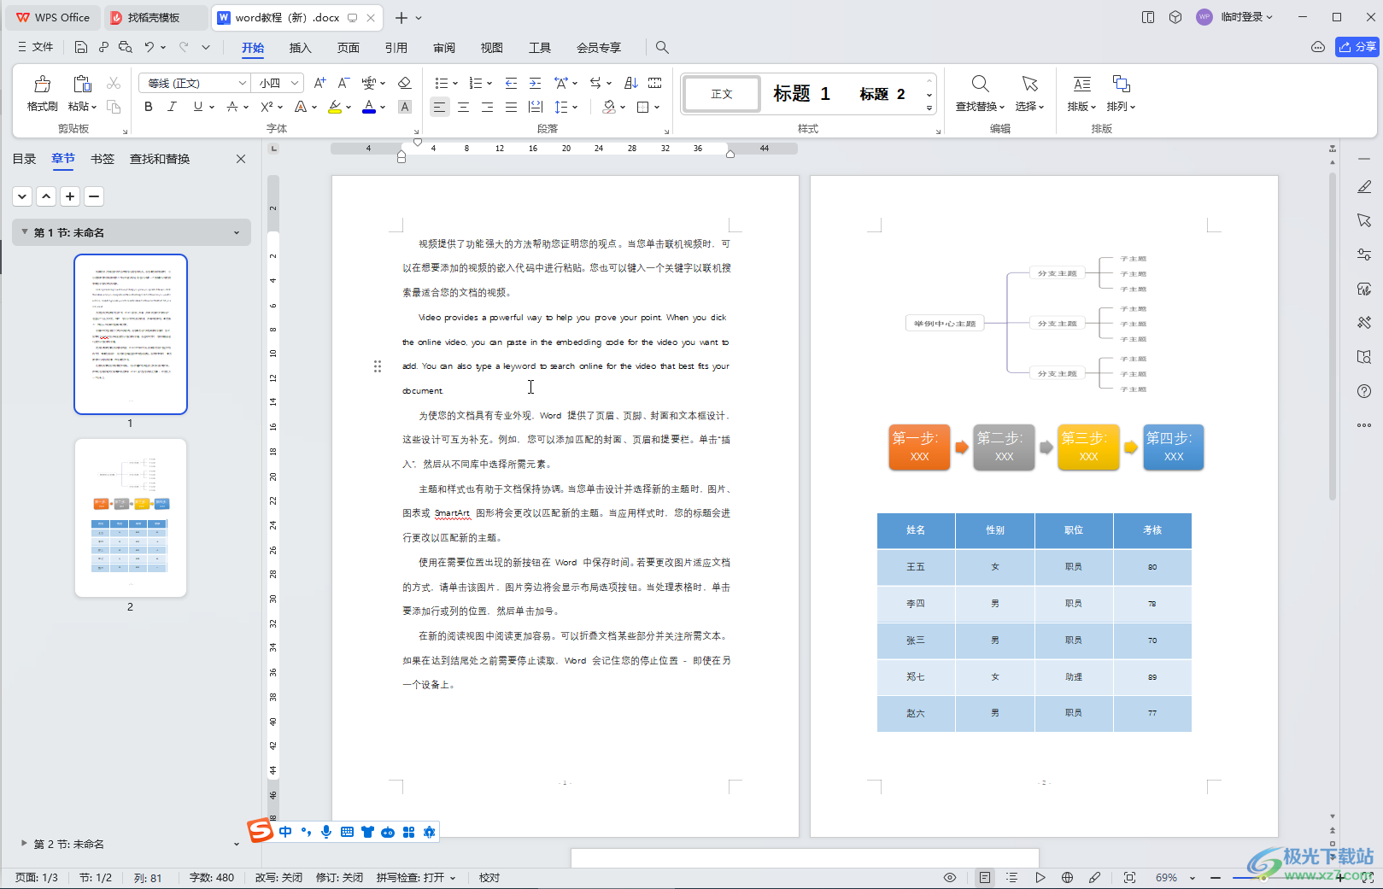Expand section 第 2 节: 未命名
The image size is (1383, 889).
[x=24, y=843]
